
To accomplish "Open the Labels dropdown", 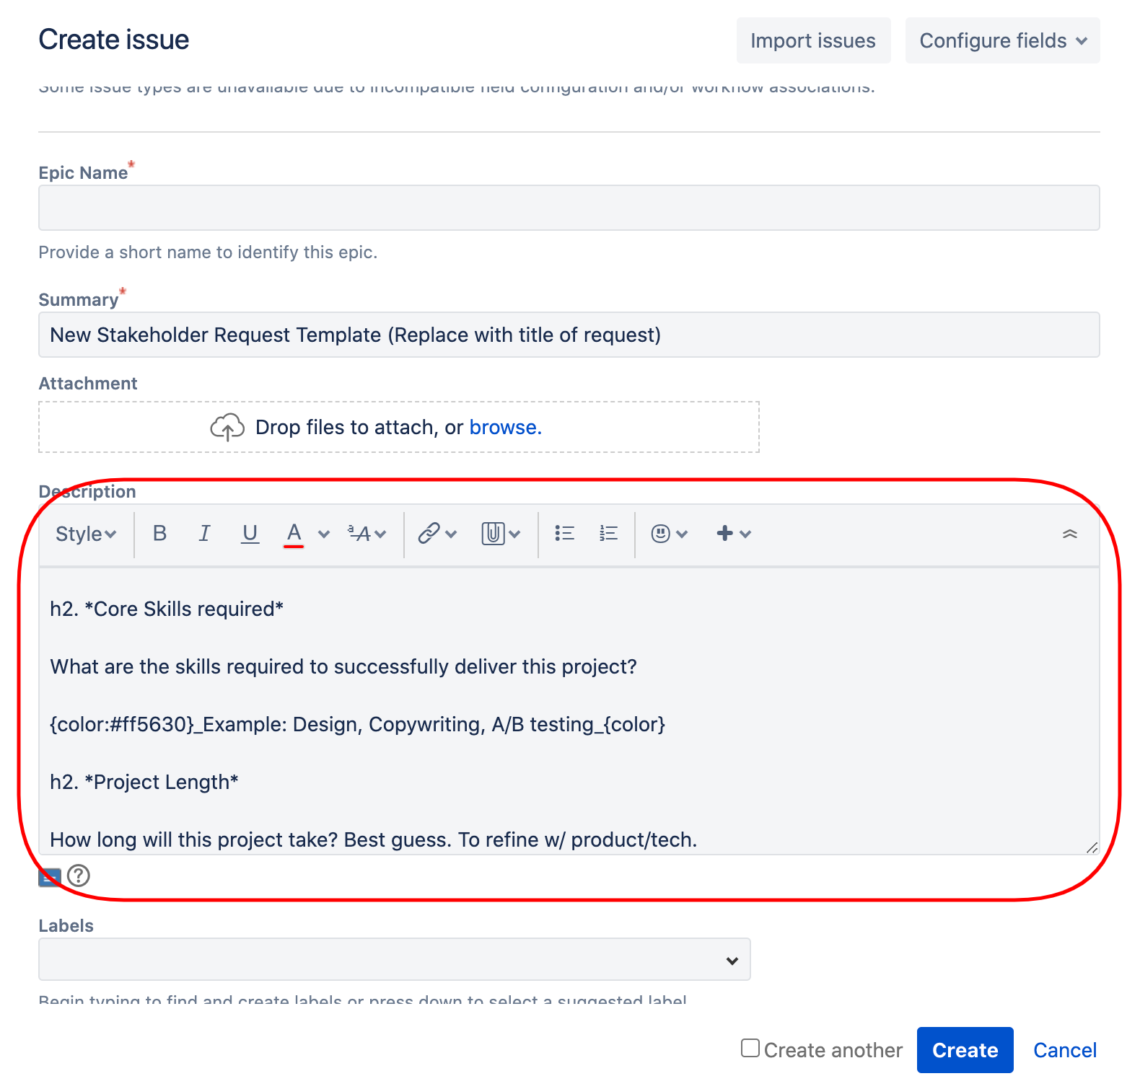I will pyautogui.click(x=394, y=959).
